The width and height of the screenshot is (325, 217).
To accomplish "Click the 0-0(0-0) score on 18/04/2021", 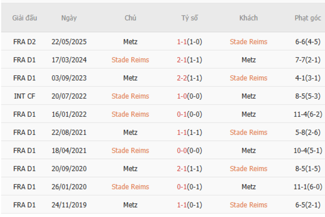I will click(x=189, y=150).
